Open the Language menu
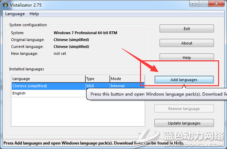The width and height of the screenshot is (227, 149). click(x=15, y=14)
